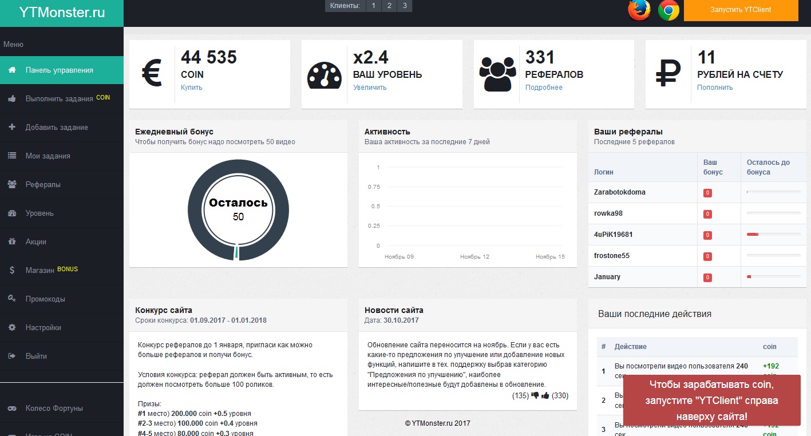Click the red 0 bonus badge for frostone55

pyautogui.click(x=707, y=256)
